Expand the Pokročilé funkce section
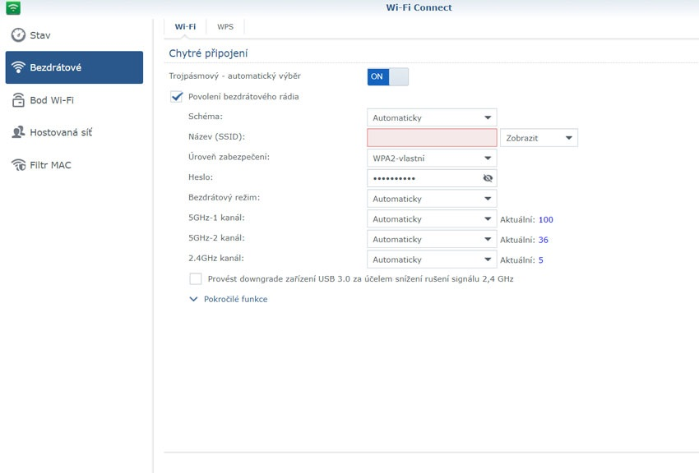 [229, 300]
